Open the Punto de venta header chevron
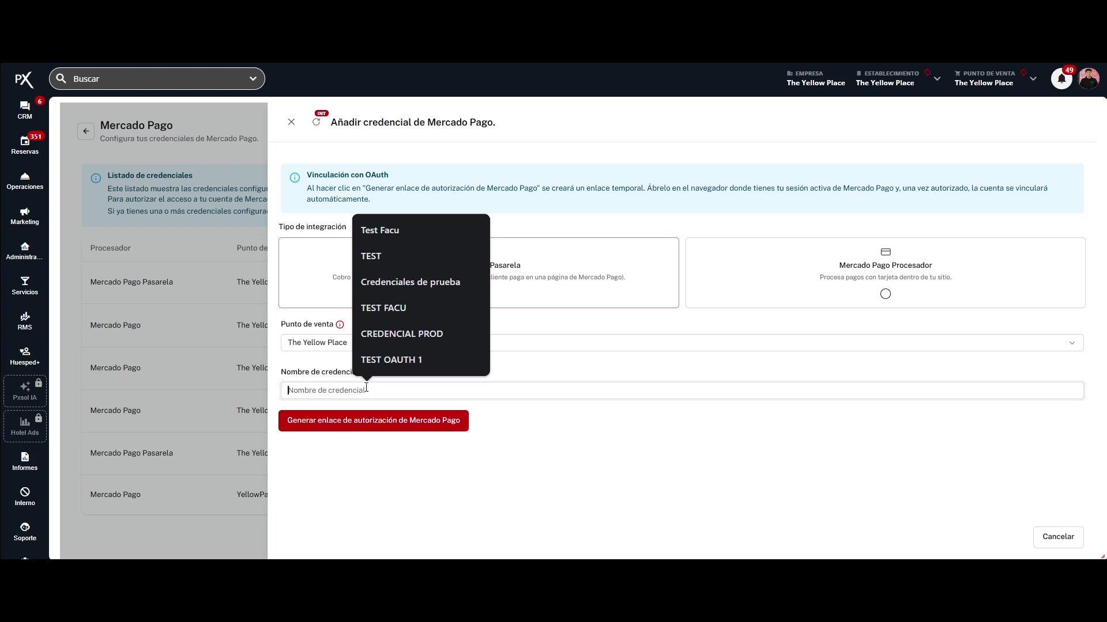 (x=1033, y=79)
